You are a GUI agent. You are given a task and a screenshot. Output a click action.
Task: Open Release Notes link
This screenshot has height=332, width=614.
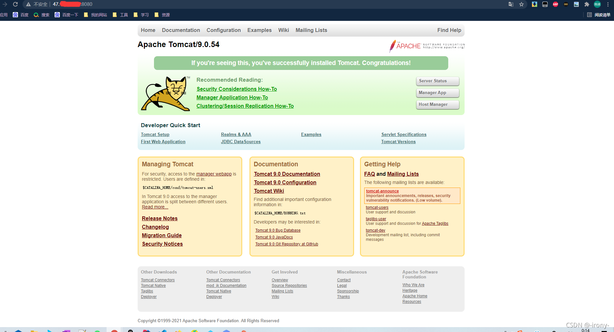(160, 218)
